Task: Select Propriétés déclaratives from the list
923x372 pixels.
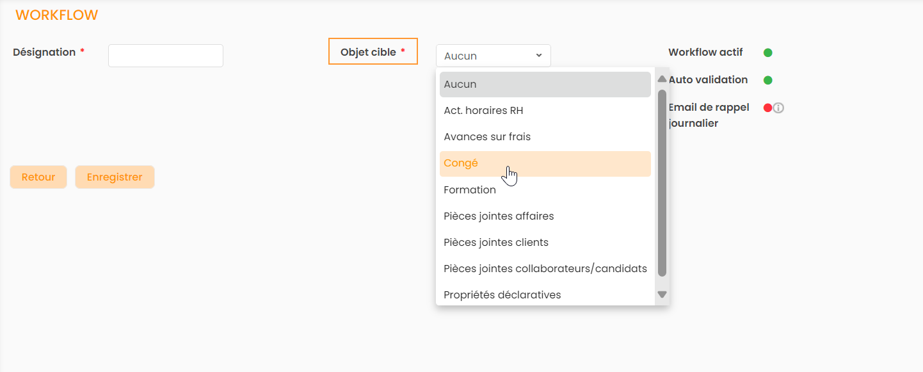Action: [545, 295]
